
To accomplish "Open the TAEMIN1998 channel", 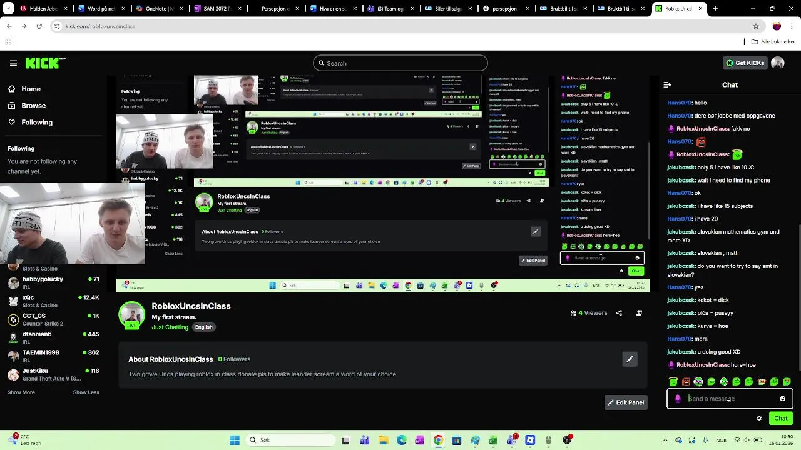I will pyautogui.click(x=53, y=356).
